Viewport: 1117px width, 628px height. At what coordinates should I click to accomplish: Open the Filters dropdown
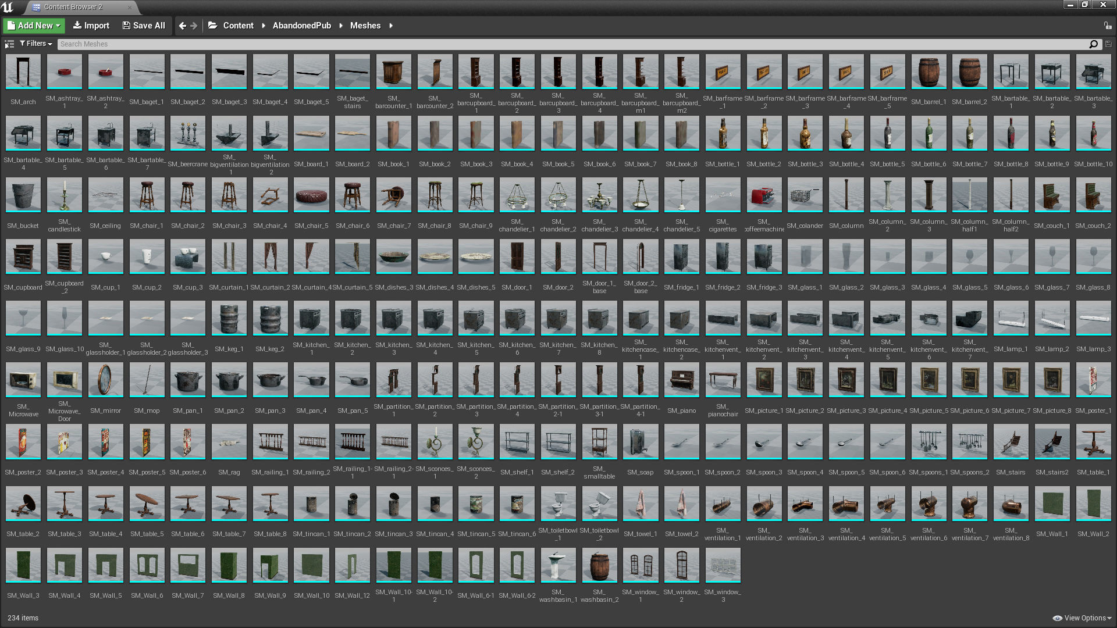coord(36,44)
